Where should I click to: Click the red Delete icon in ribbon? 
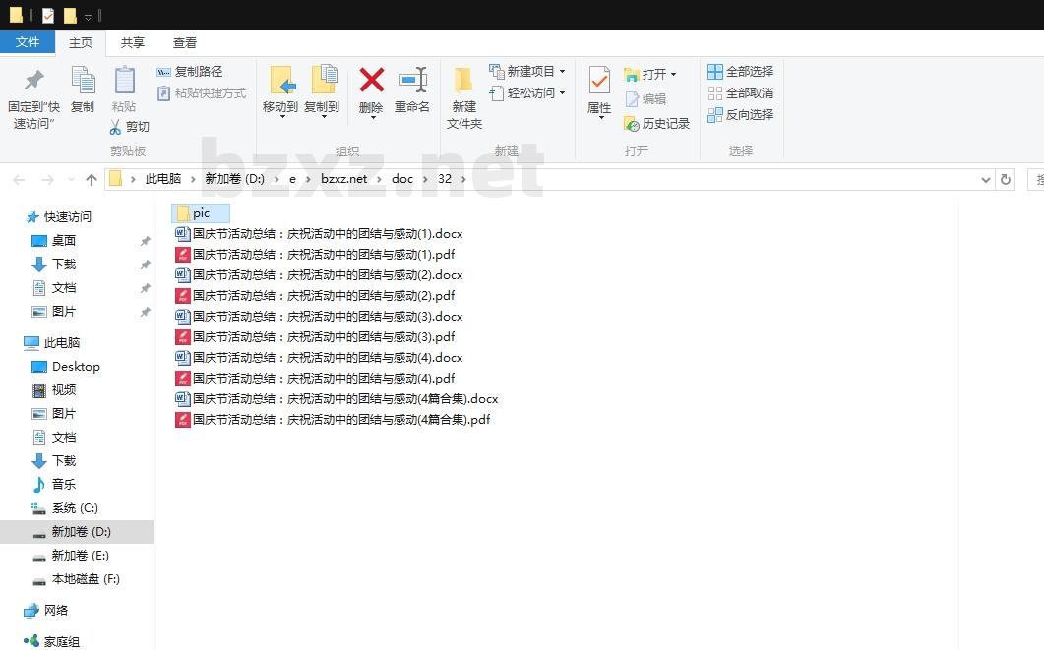[x=371, y=82]
